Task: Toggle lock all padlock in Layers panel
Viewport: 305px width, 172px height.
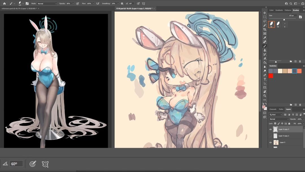Action: point(289,124)
